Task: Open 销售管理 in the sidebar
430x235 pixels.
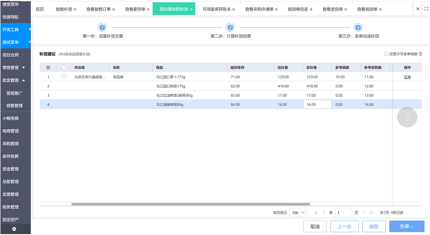Action: click(15, 106)
